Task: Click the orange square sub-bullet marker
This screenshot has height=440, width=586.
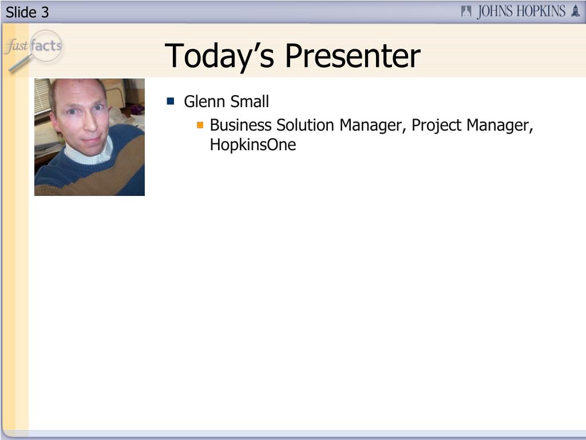Action: tap(200, 125)
